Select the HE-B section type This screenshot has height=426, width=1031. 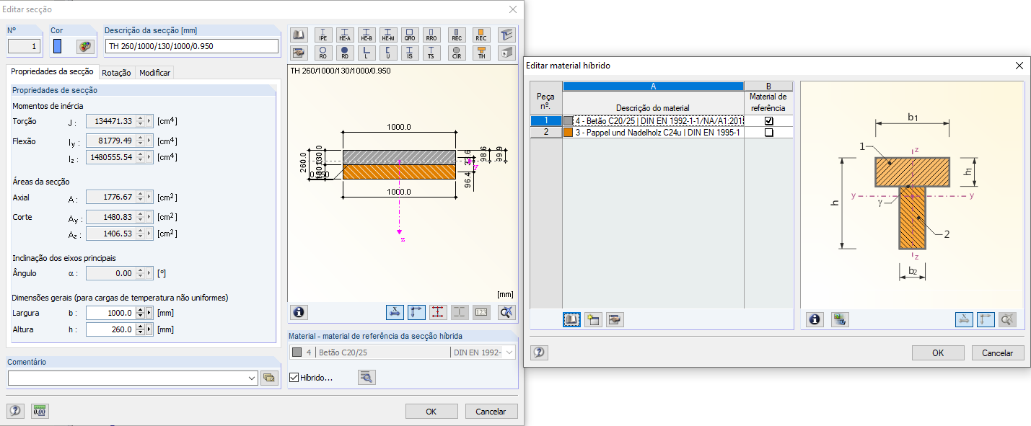point(367,35)
